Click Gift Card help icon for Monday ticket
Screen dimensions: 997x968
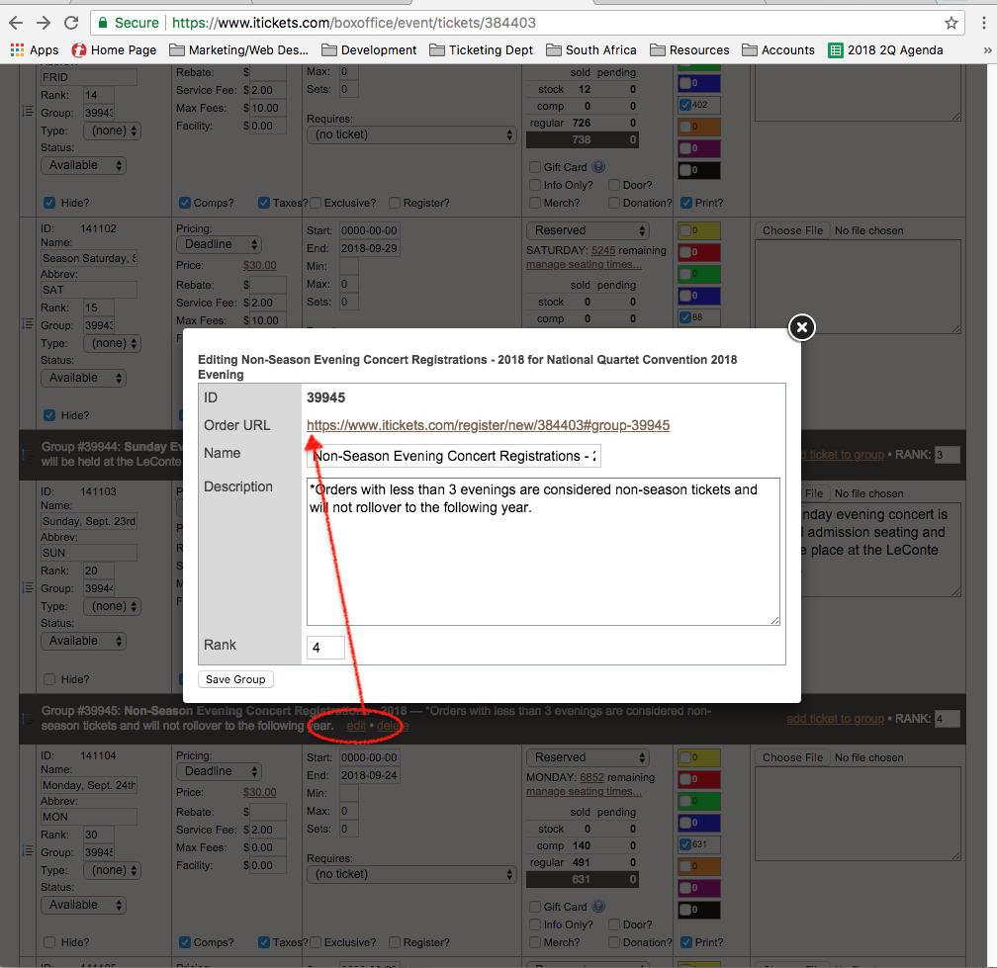click(598, 907)
